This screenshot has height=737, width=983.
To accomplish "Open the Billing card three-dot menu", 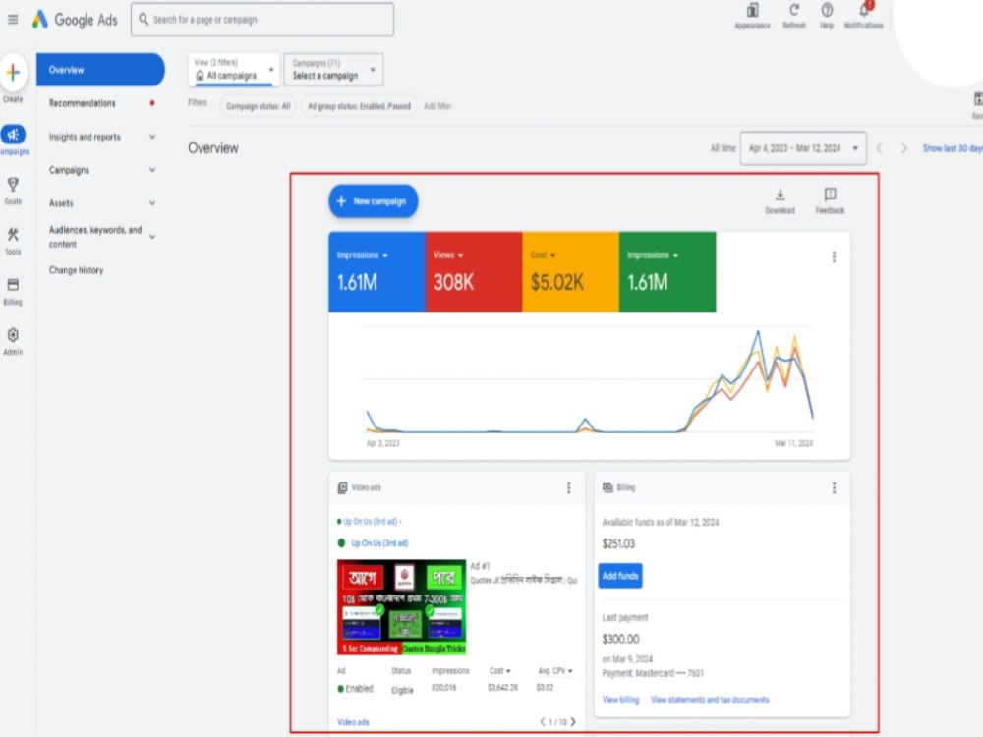I will coord(834,487).
